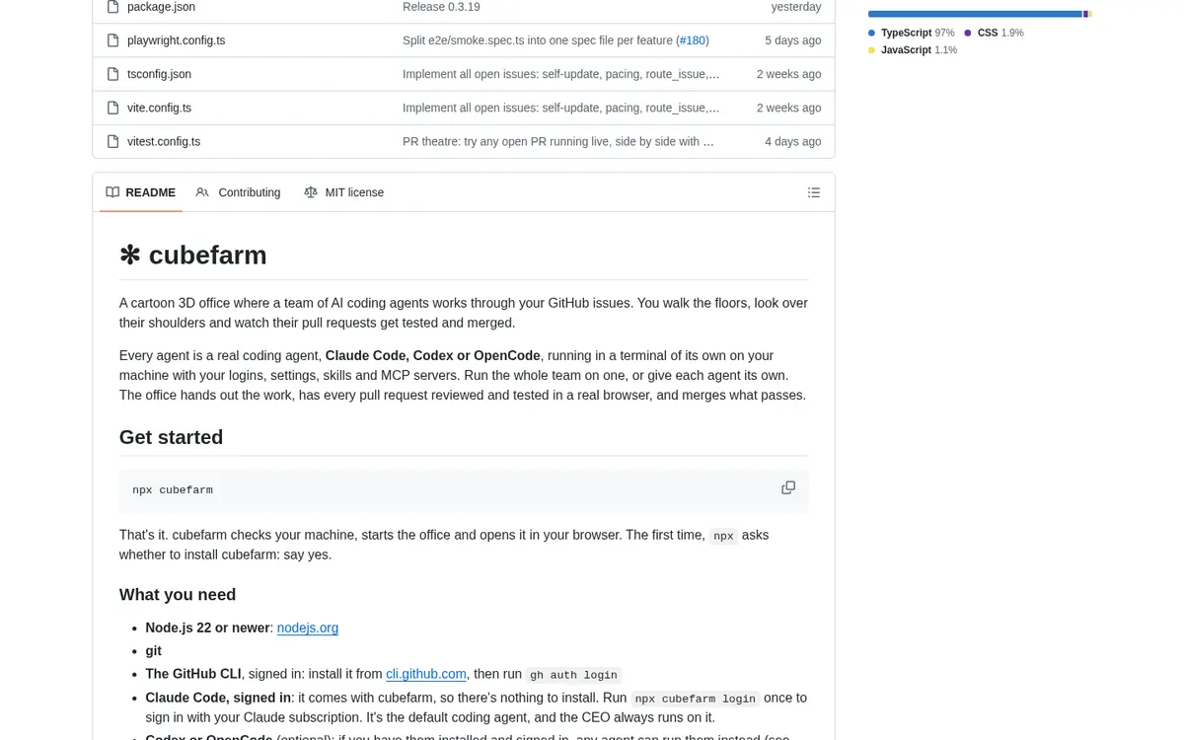Screen dimensions: 1184x740
Task: Click the 'npx cubefarm' code block text
Action: pyautogui.click(x=173, y=490)
